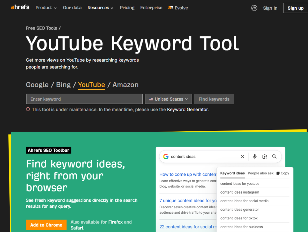Click the magnifying glass search icon
The width and height of the screenshot is (308, 232).
tap(274, 157)
